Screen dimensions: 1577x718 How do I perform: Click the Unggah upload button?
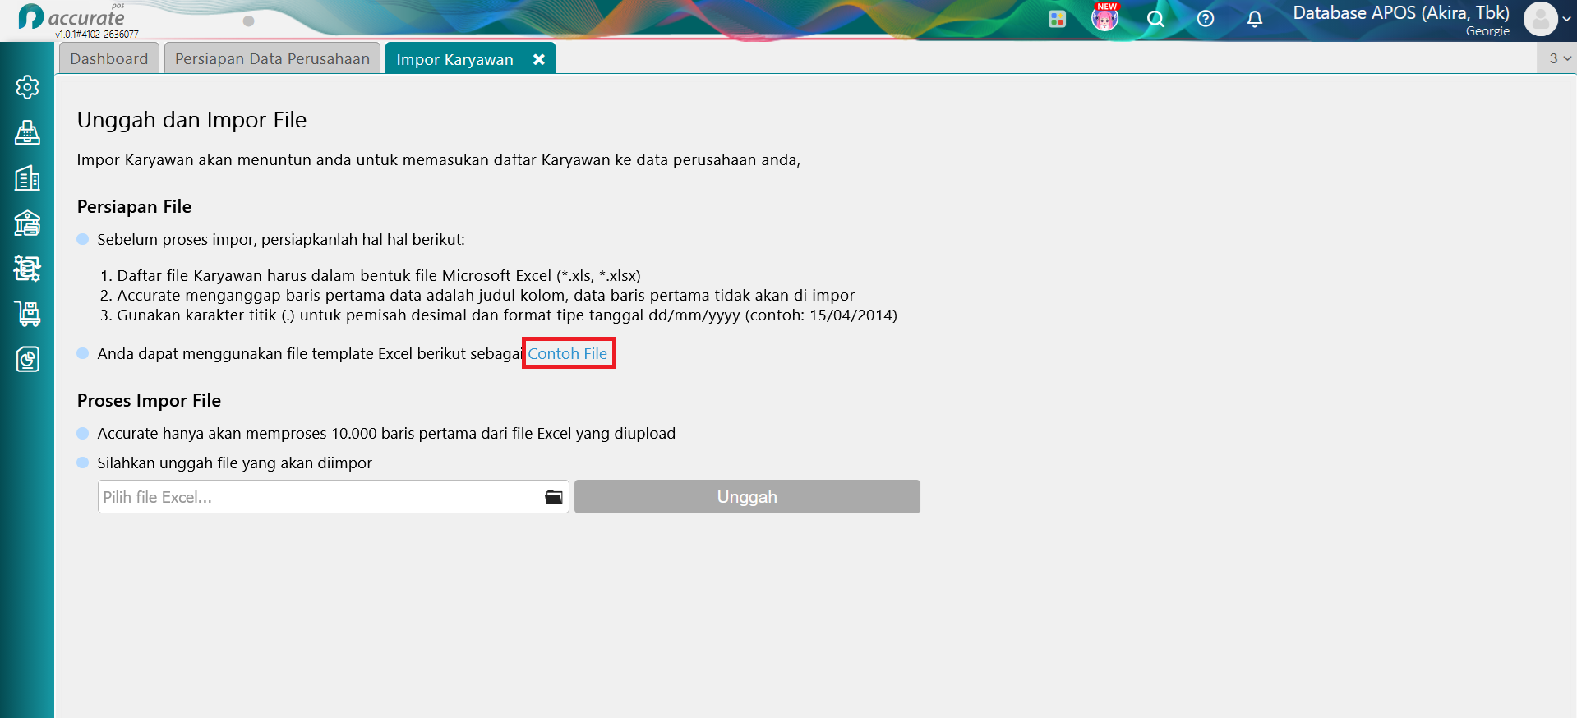[747, 497]
